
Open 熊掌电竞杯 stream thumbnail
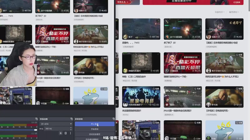point(141,97)
